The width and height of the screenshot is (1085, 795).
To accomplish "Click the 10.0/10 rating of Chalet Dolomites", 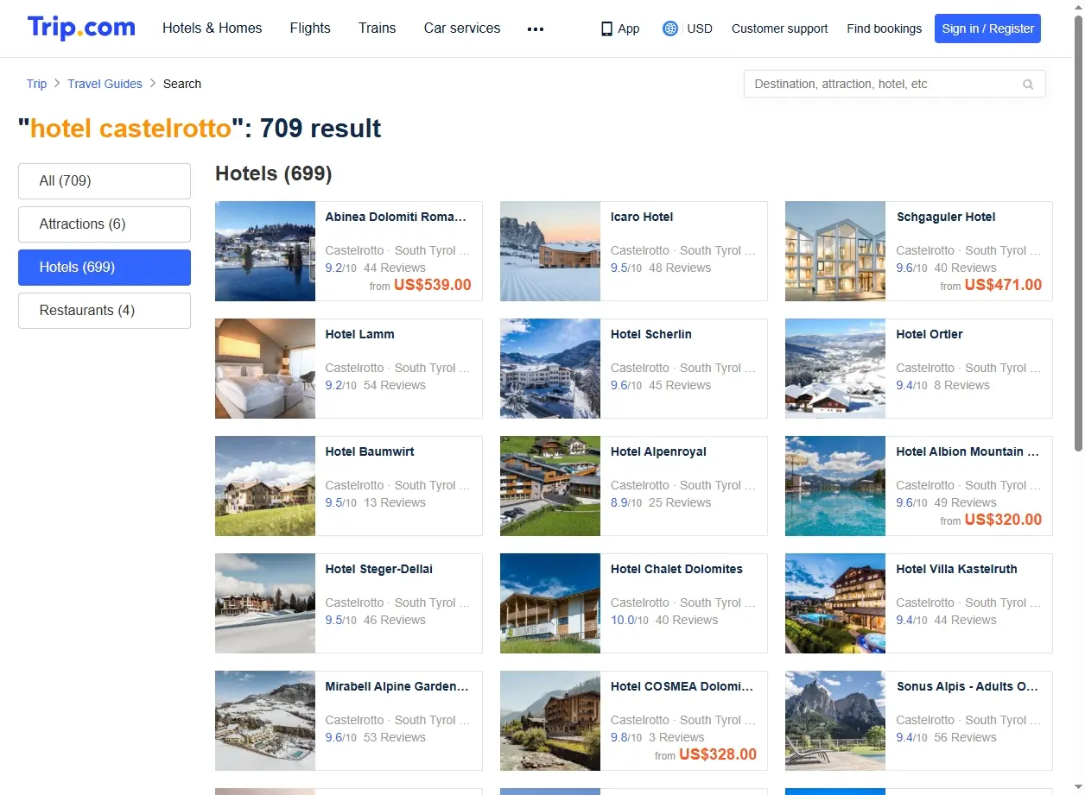I will point(628,620).
